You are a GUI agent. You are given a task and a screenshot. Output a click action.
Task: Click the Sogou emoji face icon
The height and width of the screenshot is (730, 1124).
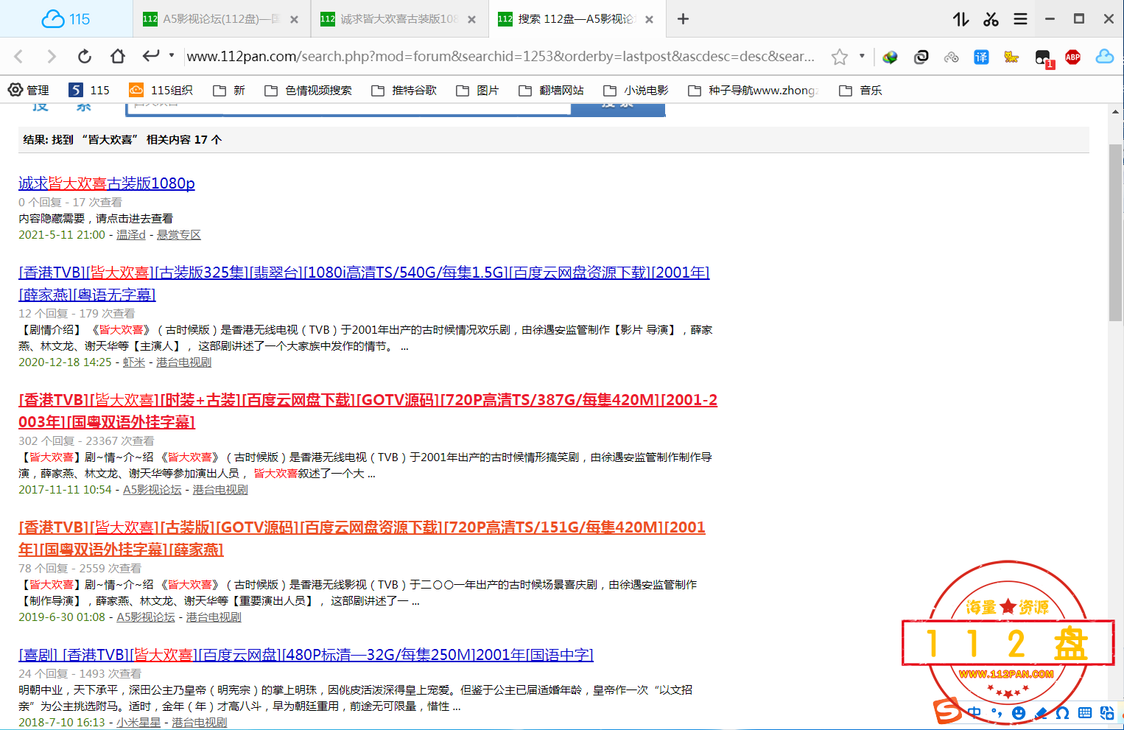click(1019, 712)
